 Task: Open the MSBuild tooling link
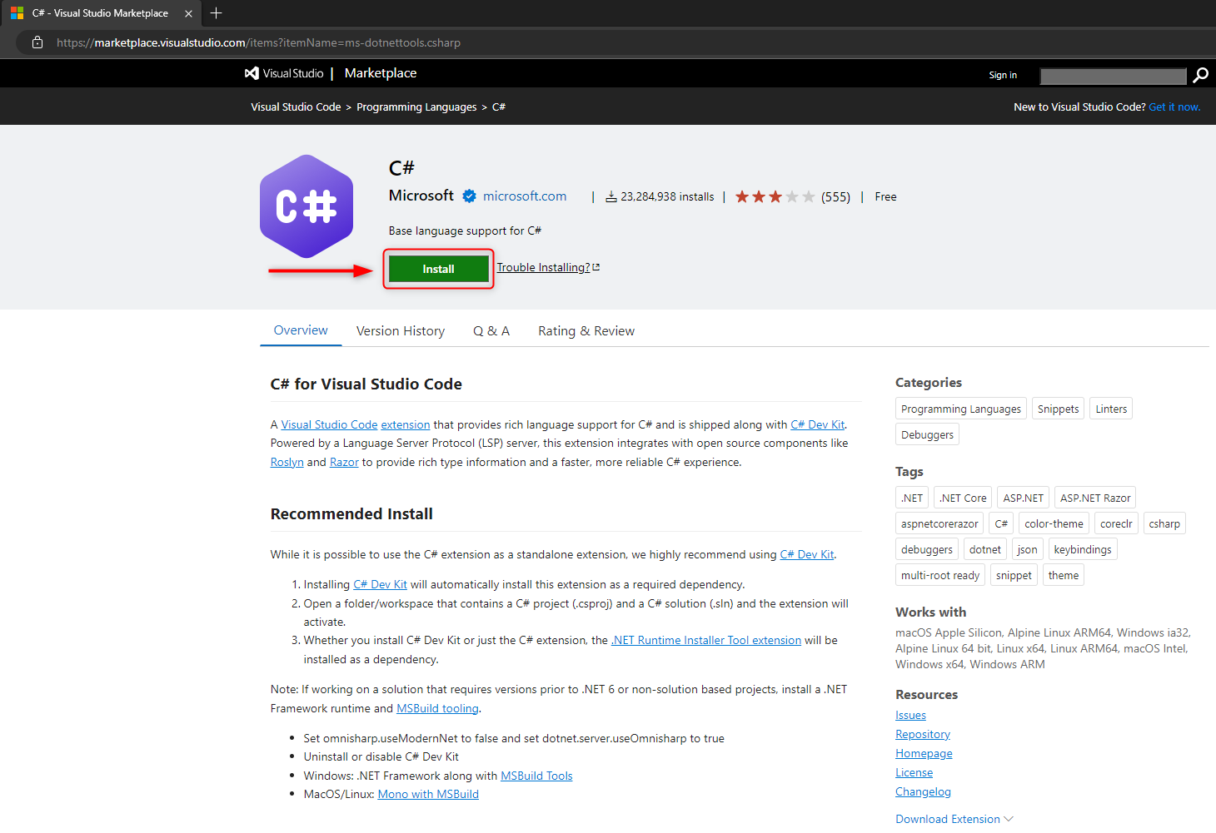click(x=437, y=708)
